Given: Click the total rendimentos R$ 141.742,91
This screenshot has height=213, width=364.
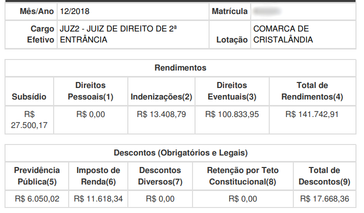Looking at the screenshot, I should [x=312, y=114].
